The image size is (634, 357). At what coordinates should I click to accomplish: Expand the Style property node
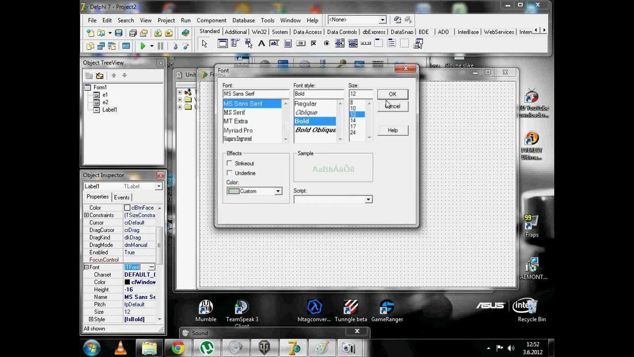coord(91,319)
